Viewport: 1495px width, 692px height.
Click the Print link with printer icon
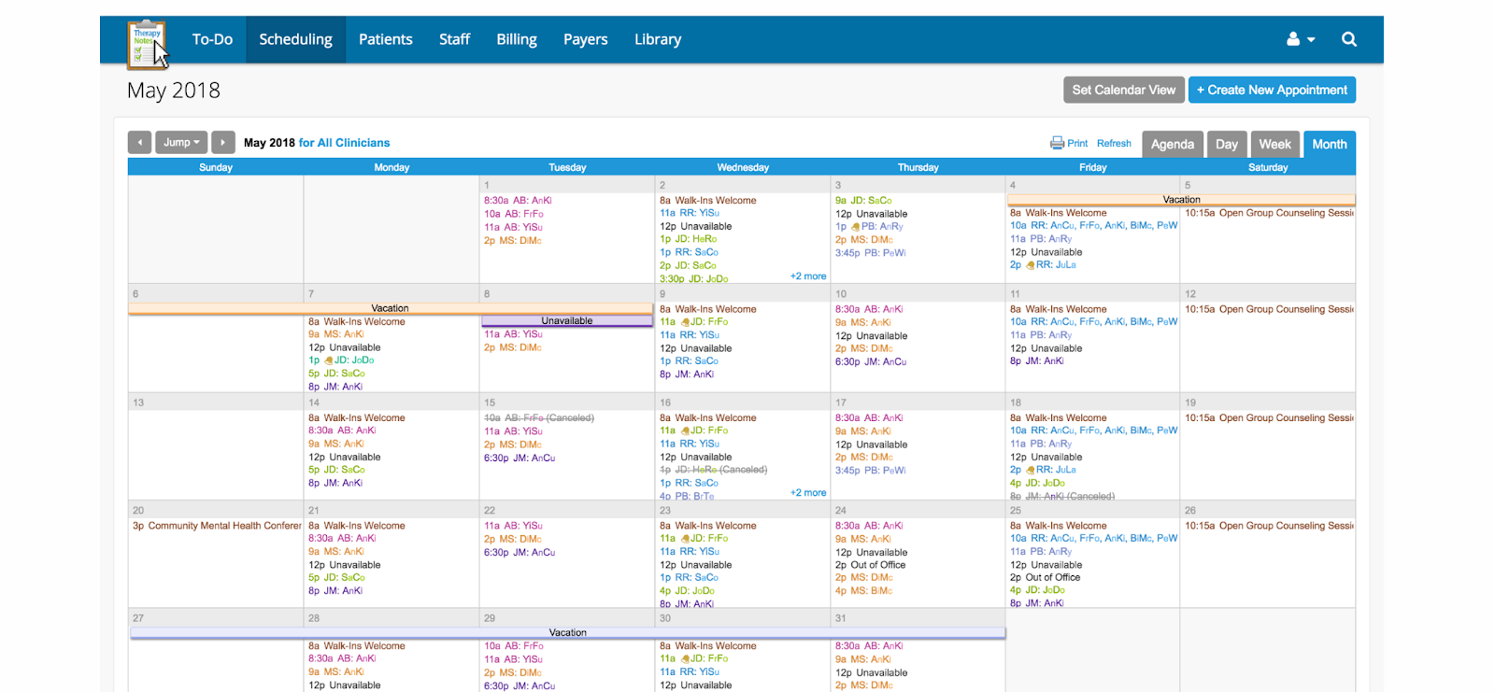pyautogui.click(x=1069, y=143)
